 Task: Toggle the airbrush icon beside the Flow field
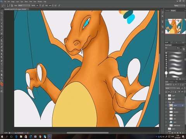point(55,5)
